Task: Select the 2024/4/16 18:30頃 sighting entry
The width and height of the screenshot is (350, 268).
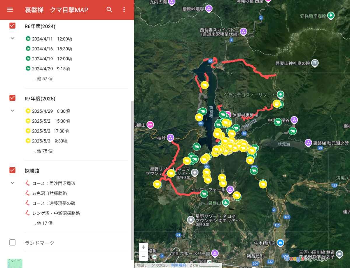Action: coord(52,49)
